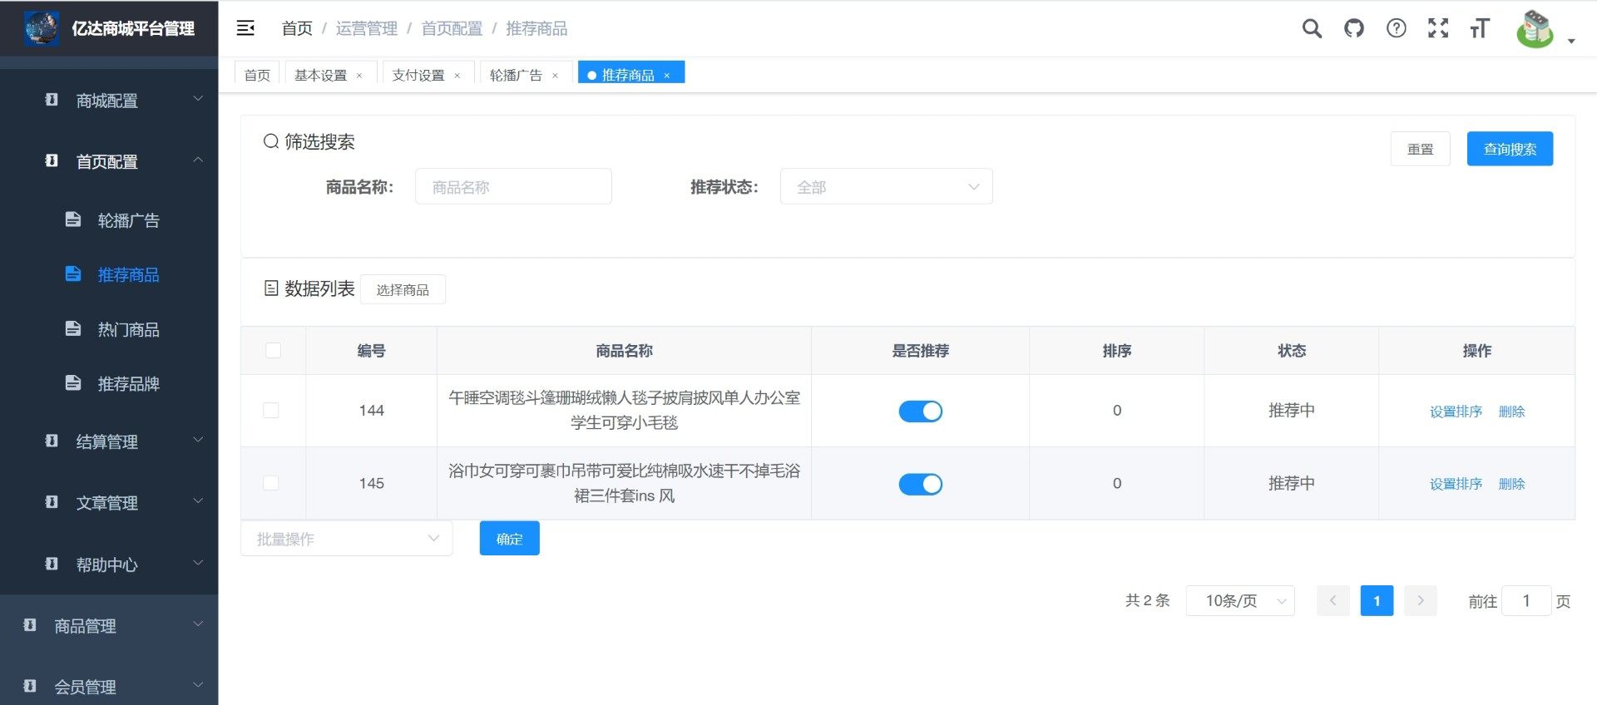This screenshot has width=1597, height=705.
Task: Click the 商品名称 search input field
Action: point(513,187)
